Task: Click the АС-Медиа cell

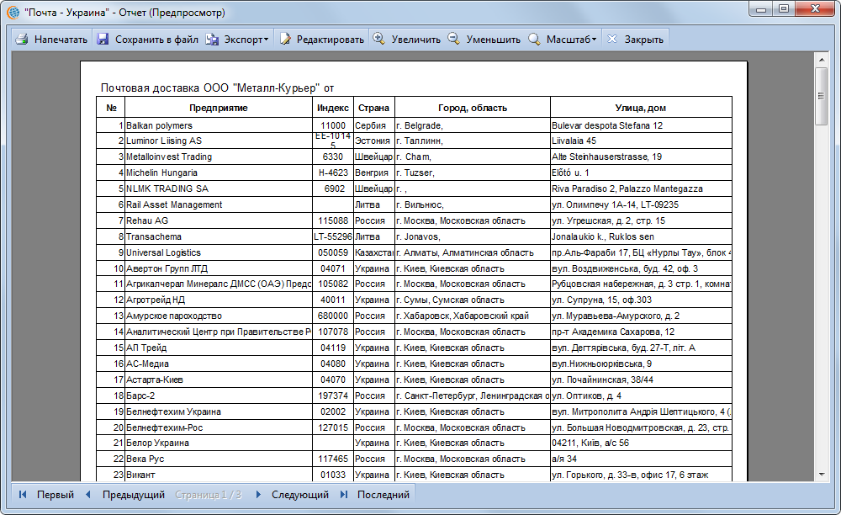Action: (219, 364)
